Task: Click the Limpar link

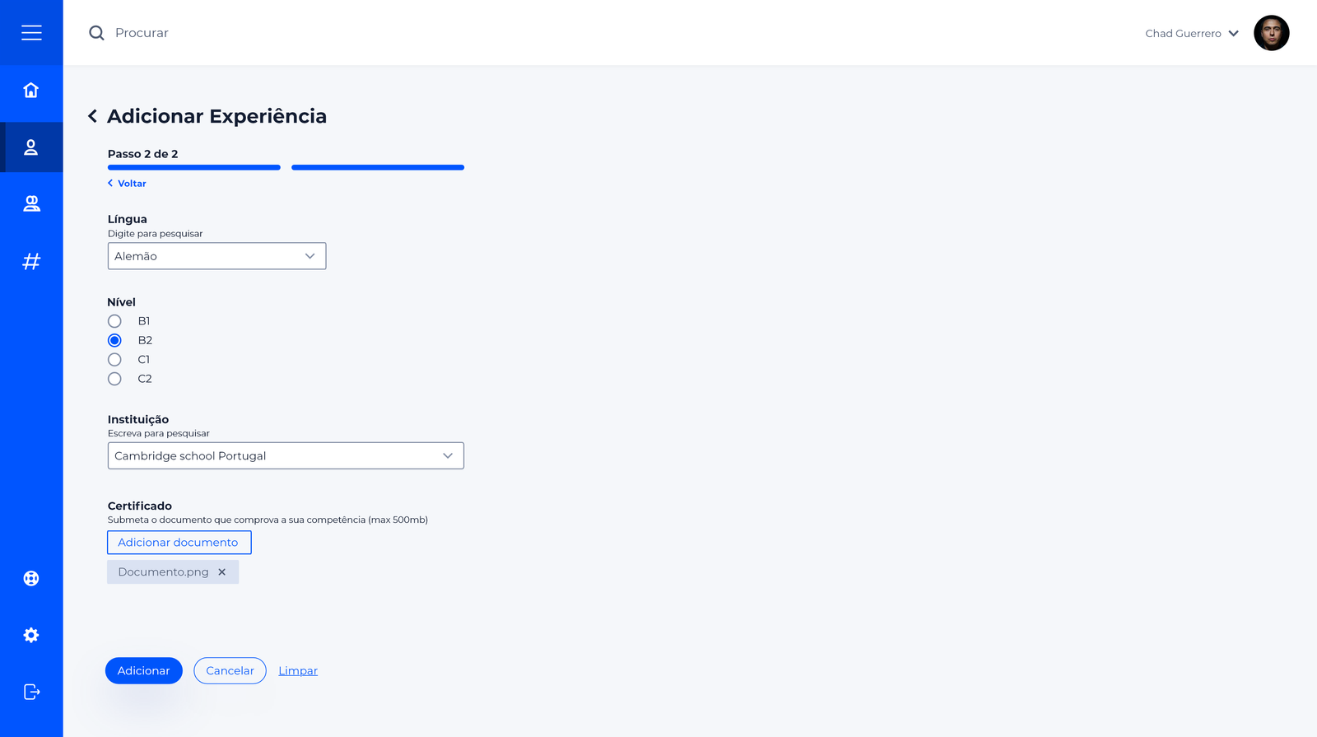Action: [x=298, y=671]
